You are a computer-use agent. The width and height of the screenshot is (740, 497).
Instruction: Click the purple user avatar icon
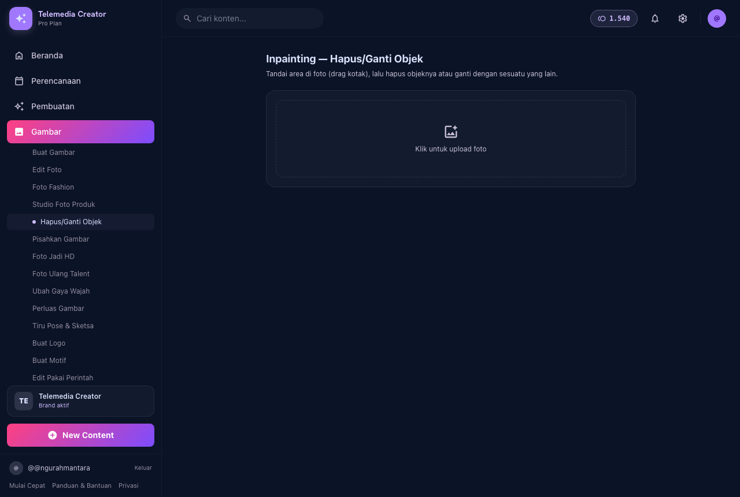[717, 18]
